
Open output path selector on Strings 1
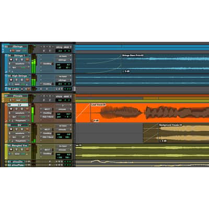coord(63,60)
